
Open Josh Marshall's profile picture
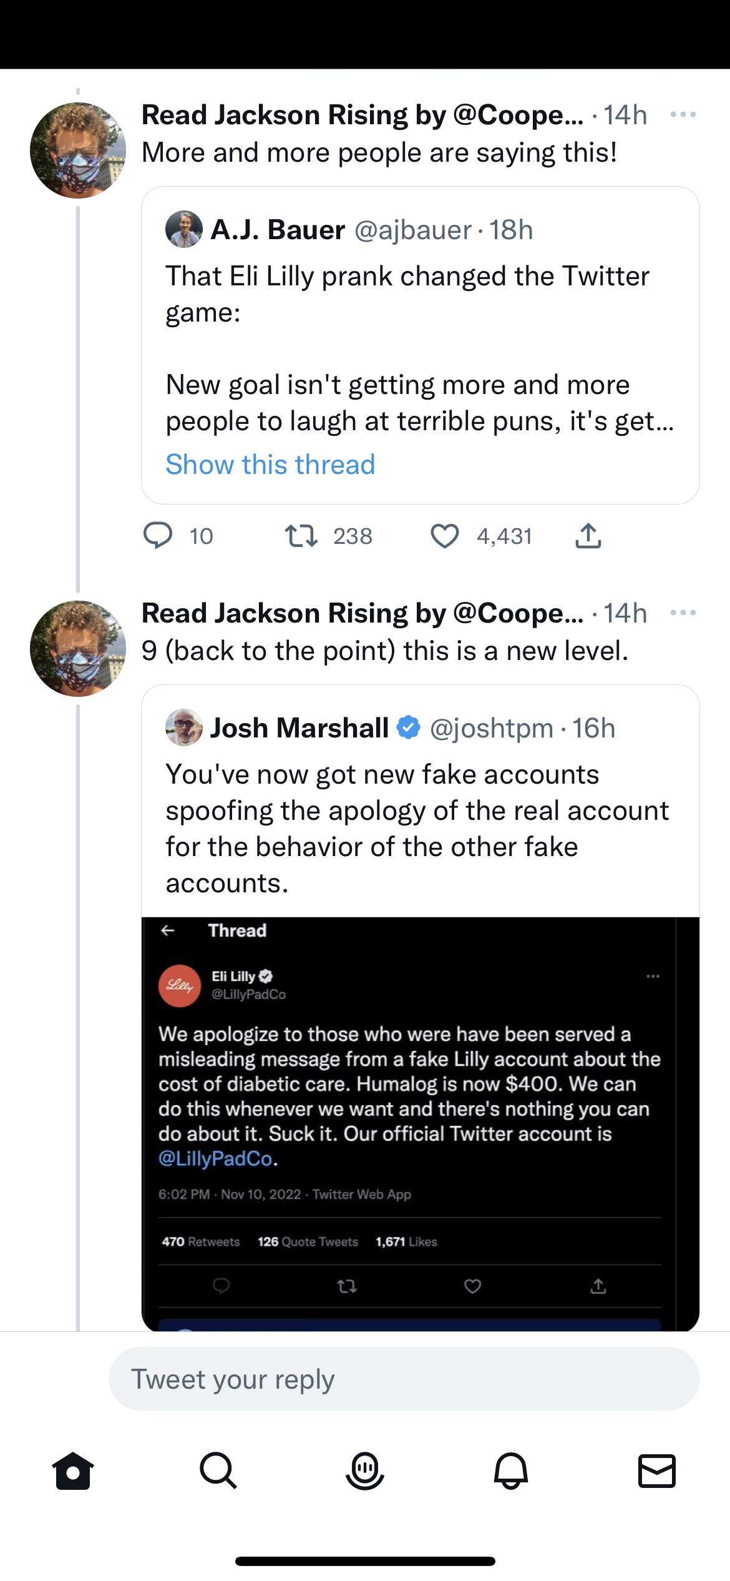pos(184,727)
